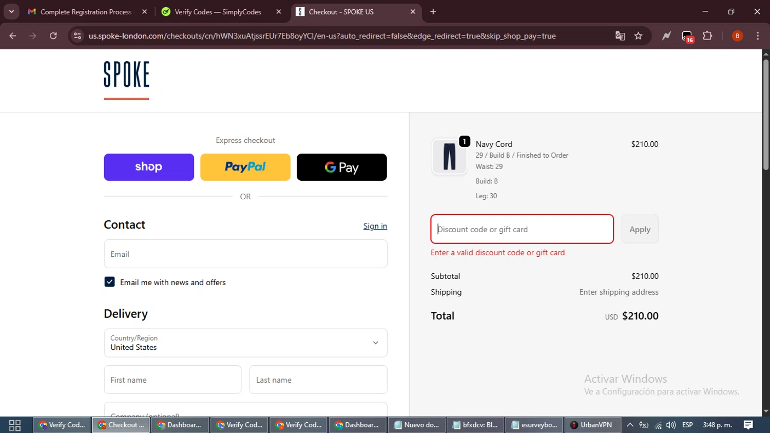Uncheck Email me with news and offers
This screenshot has height=433, width=770.
pos(109,282)
